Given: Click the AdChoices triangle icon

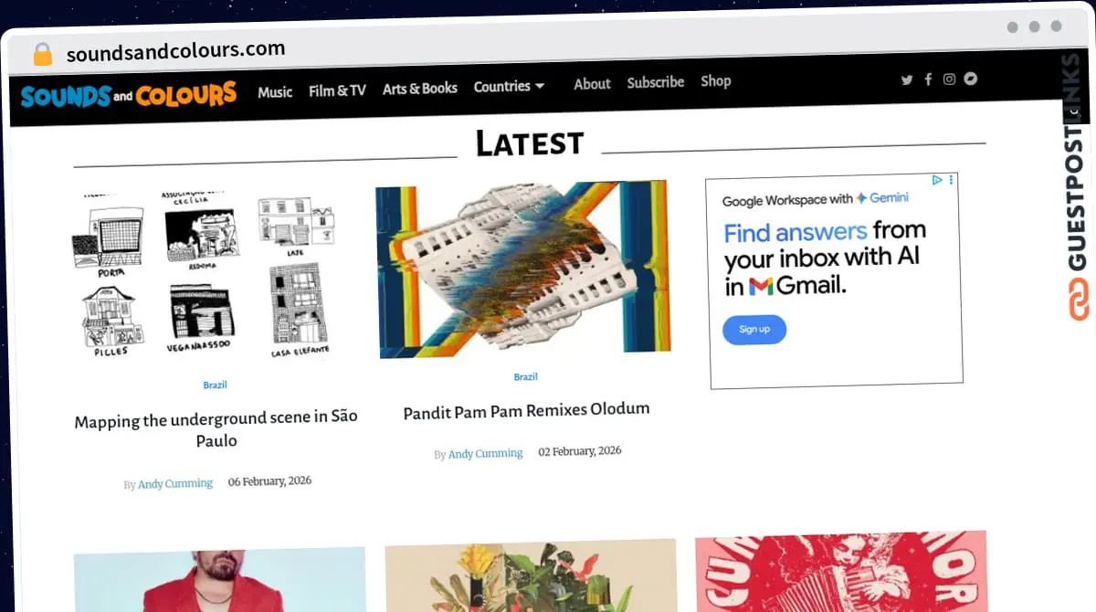Looking at the screenshot, I should pos(936,180).
